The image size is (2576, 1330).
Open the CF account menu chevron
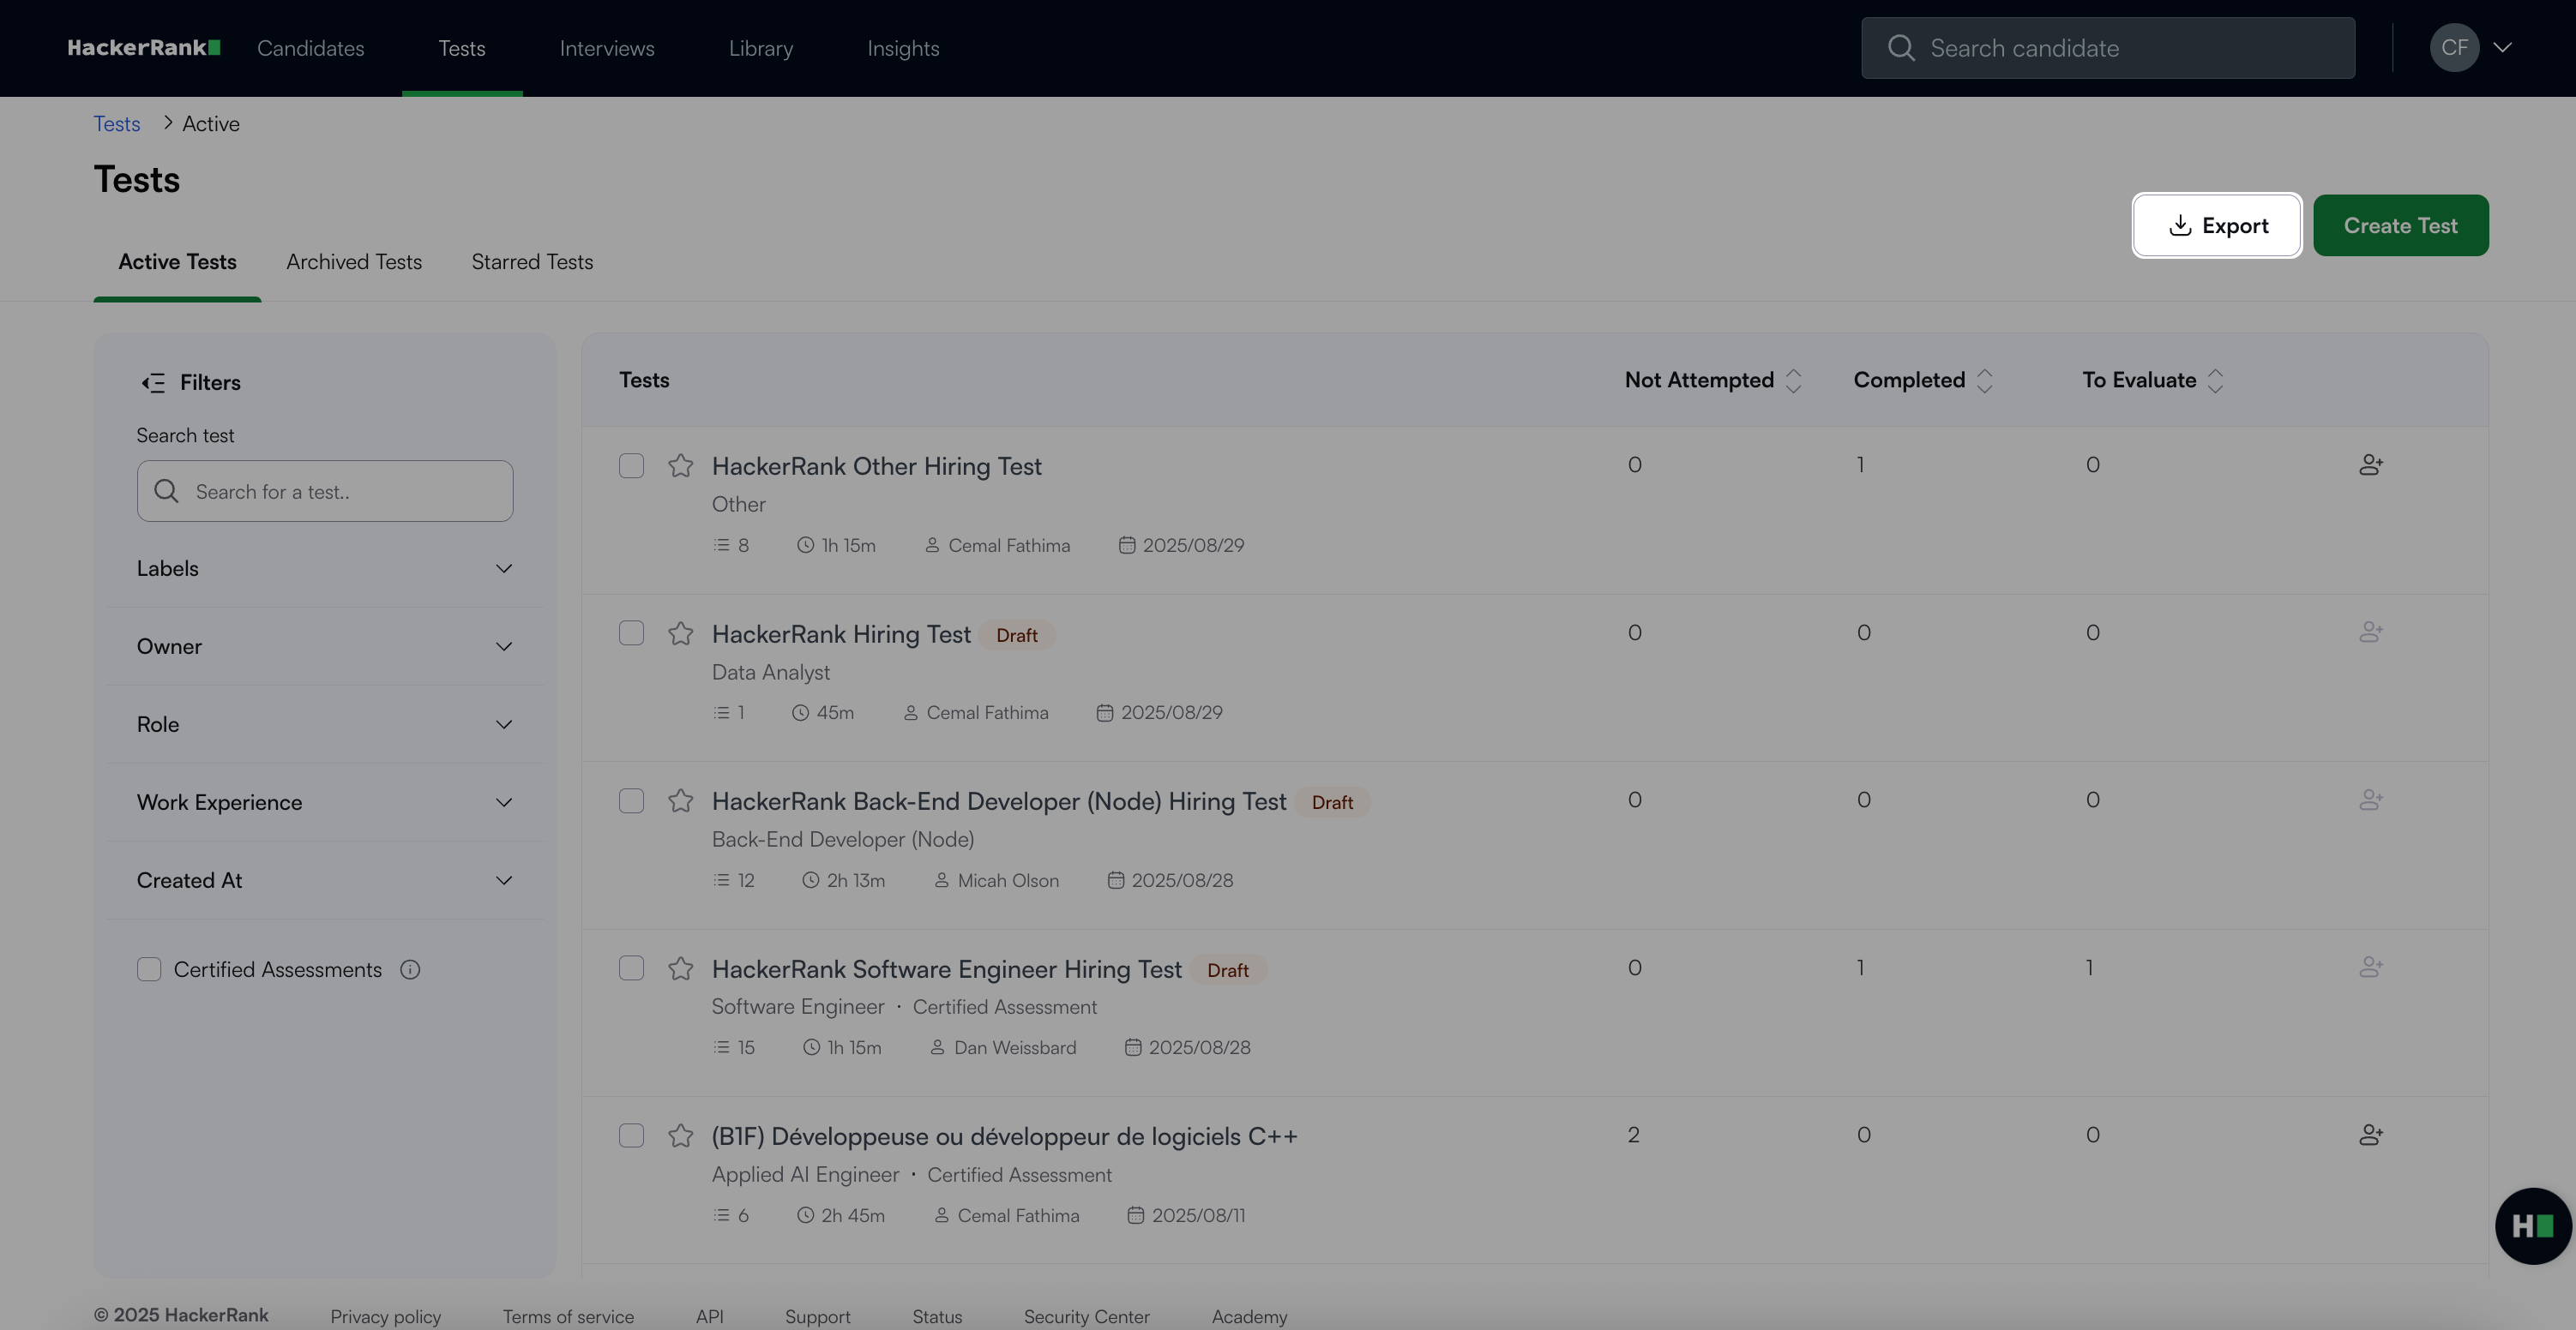(x=2502, y=47)
